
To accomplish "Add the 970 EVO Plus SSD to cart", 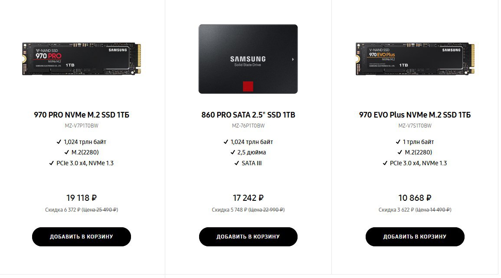I will [415, 237].
